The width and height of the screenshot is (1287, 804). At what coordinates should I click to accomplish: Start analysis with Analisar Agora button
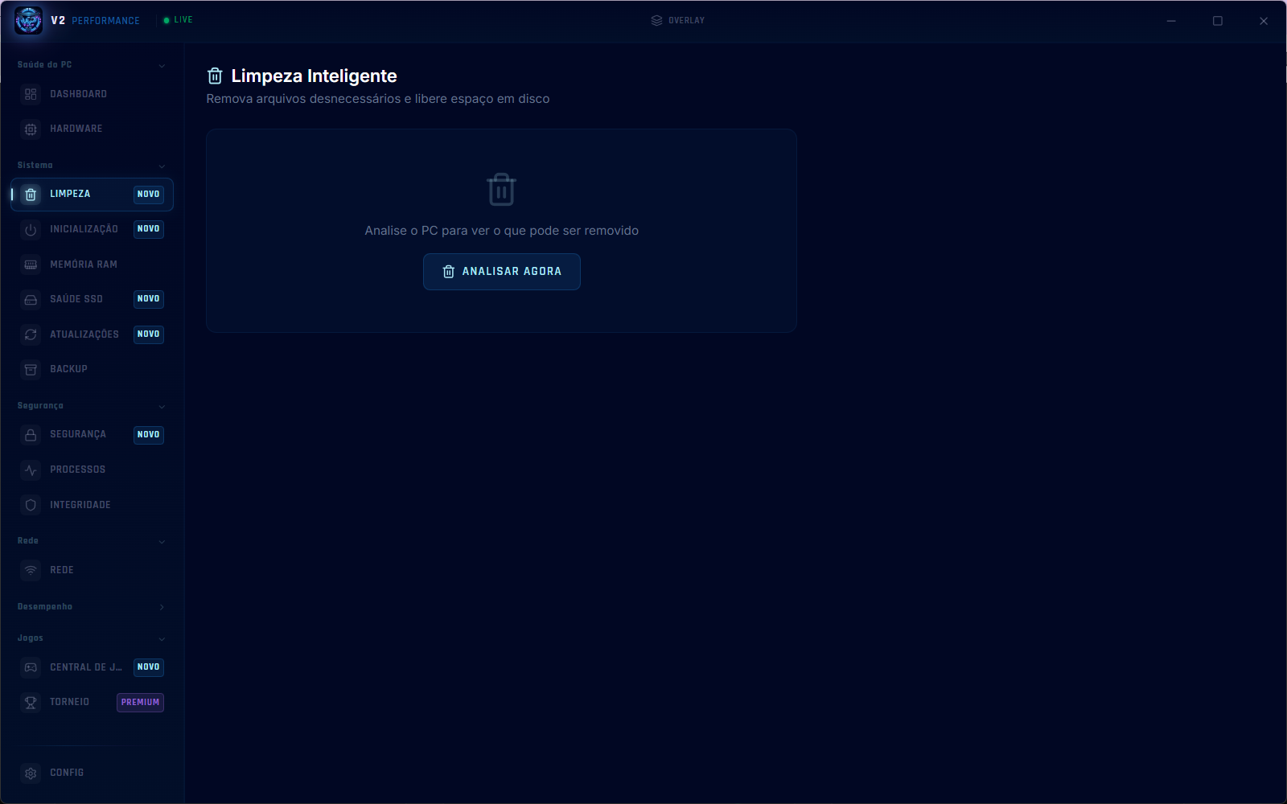(x=502, y=272)
